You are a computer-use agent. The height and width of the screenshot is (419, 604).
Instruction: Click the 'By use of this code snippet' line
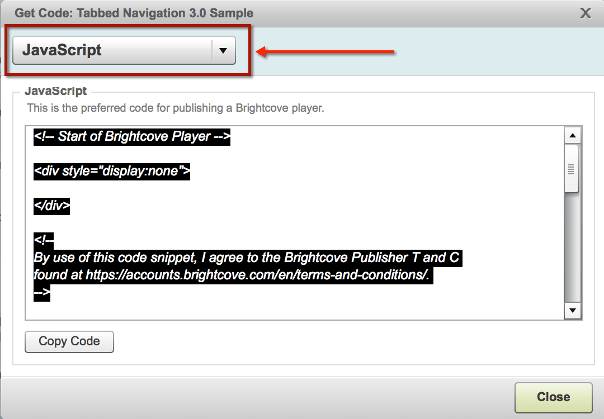(248, 258)
